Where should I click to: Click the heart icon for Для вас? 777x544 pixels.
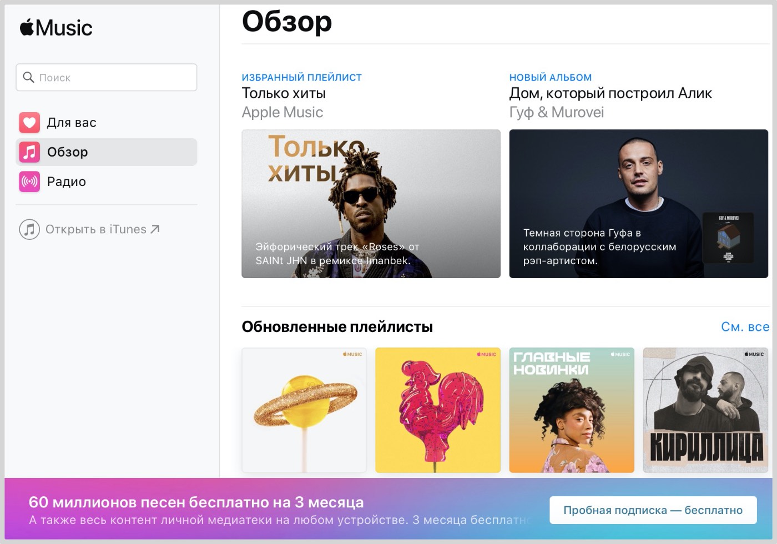(29, 123)
